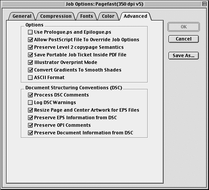Toggle Preserve Document Information from DSC
Image resolution: width=209 pixels, height=190 pixels.
[x=30, y=133]
